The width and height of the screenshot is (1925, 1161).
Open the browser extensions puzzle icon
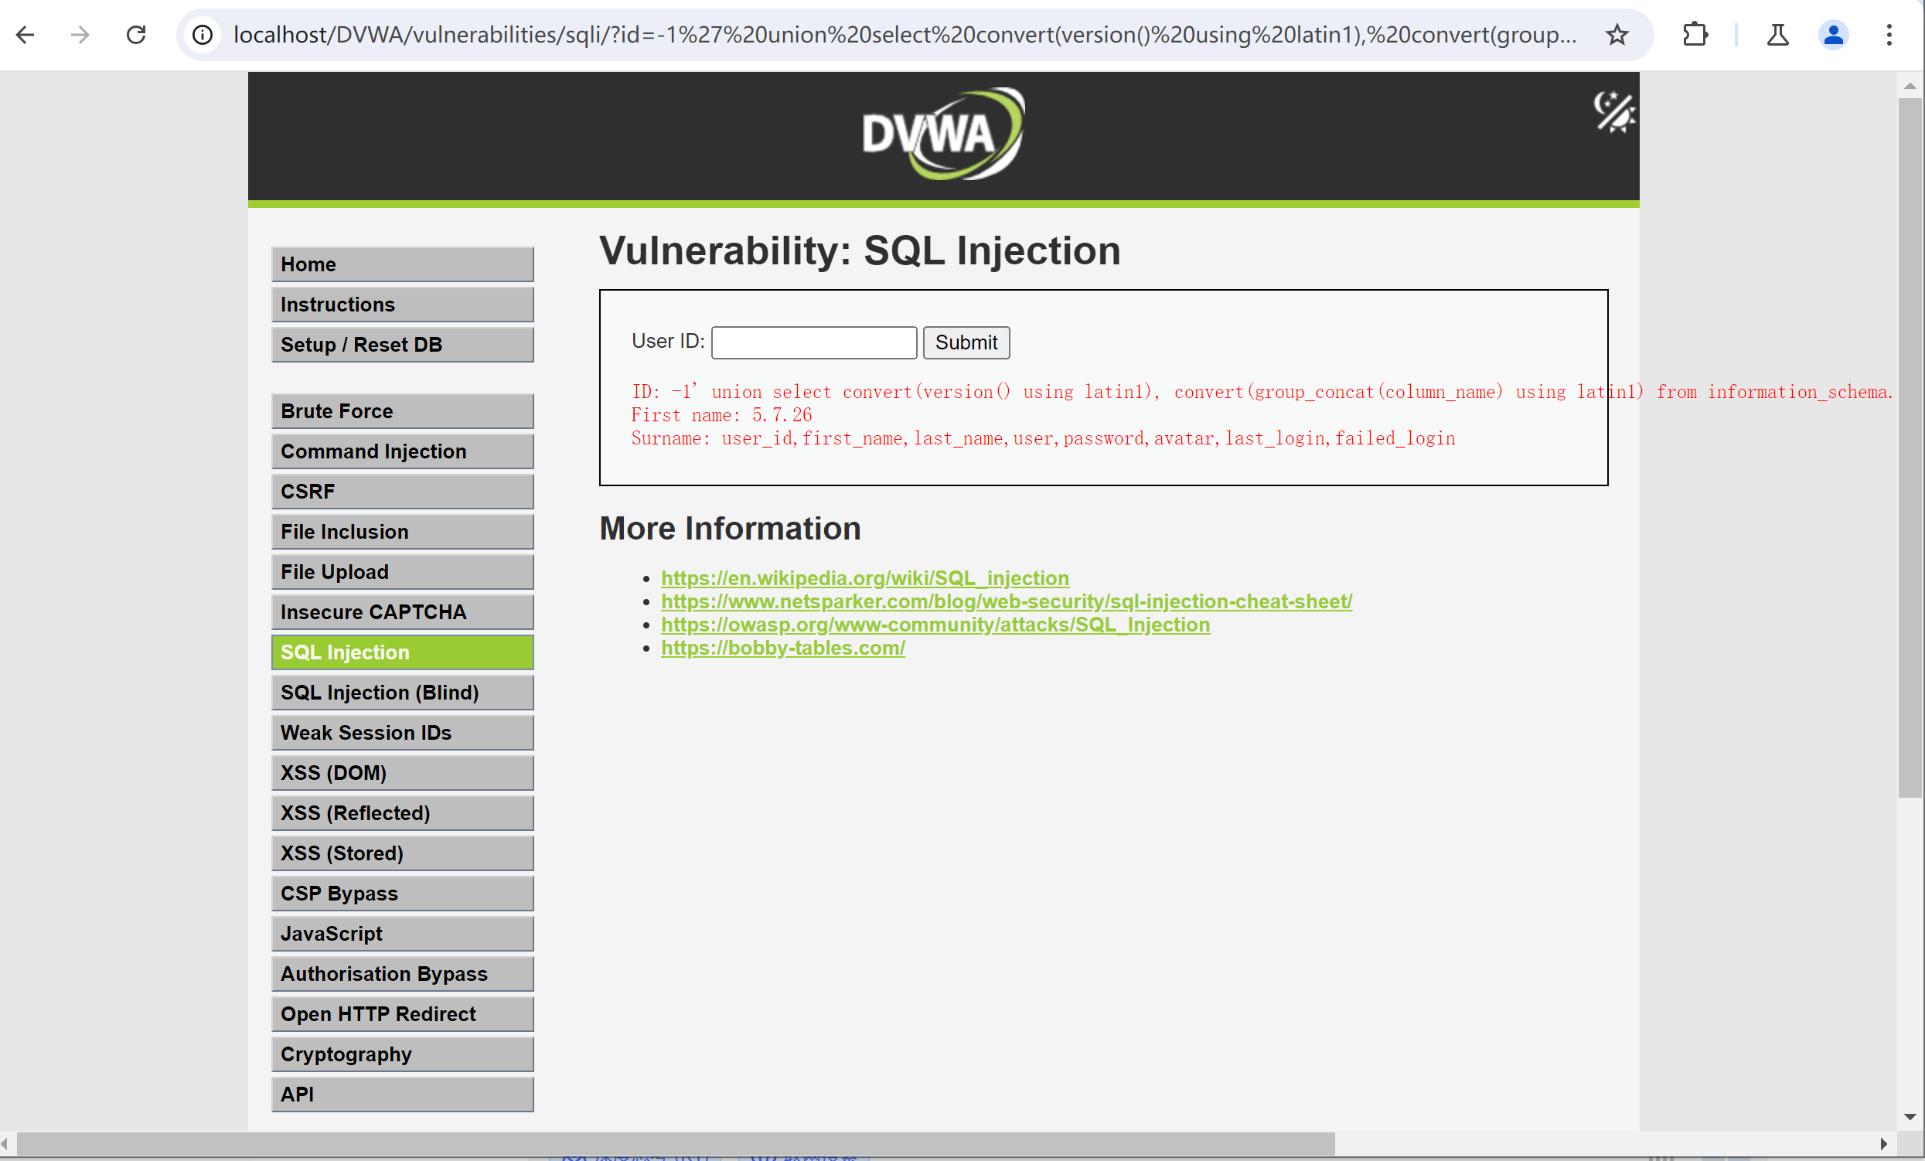point(1695,34)
